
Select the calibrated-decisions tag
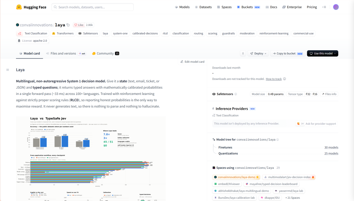point(145,33)
